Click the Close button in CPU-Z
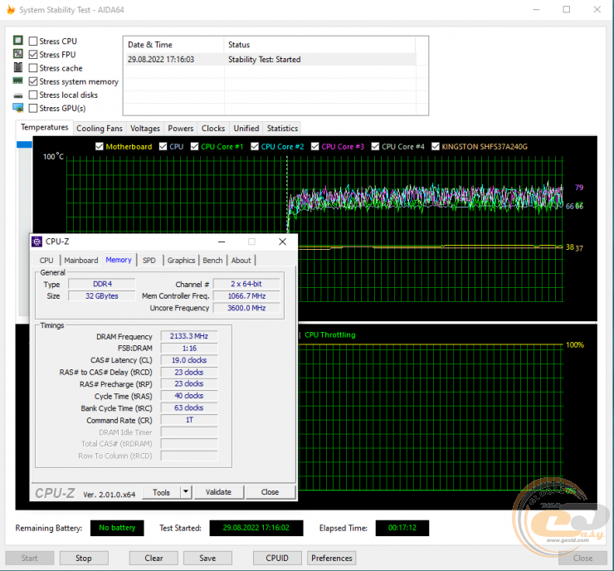The image size is (614, 571). click(270, 492)
